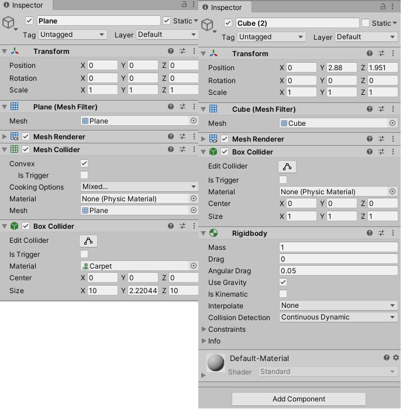Open object picker for Carpet material field
Image resolution: width=403 pixels, height=409 pixels.
(194, 266)
